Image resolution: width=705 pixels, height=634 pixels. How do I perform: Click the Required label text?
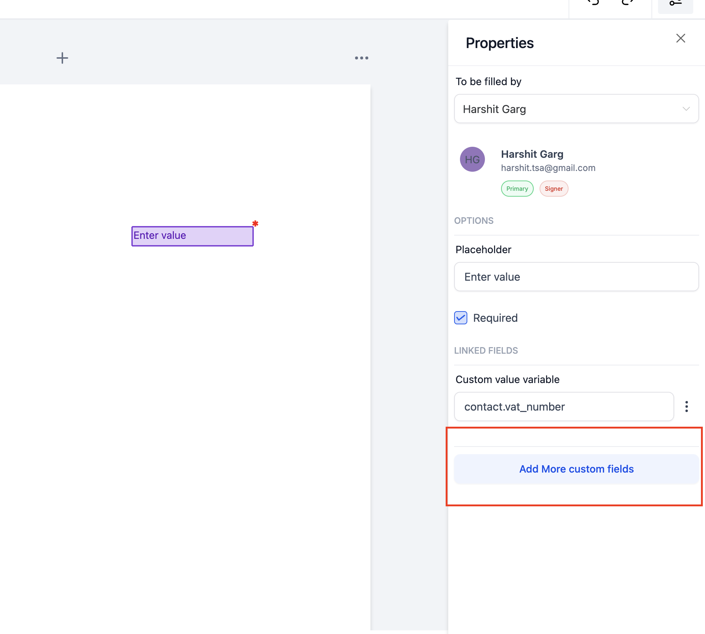495,318
